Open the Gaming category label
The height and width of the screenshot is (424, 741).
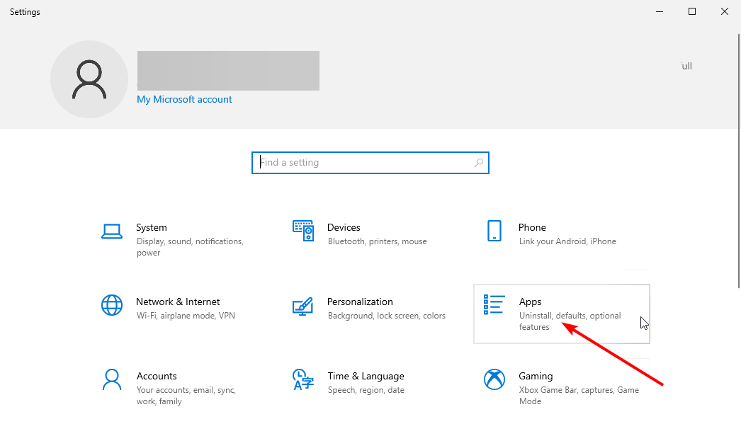point(536,376)
